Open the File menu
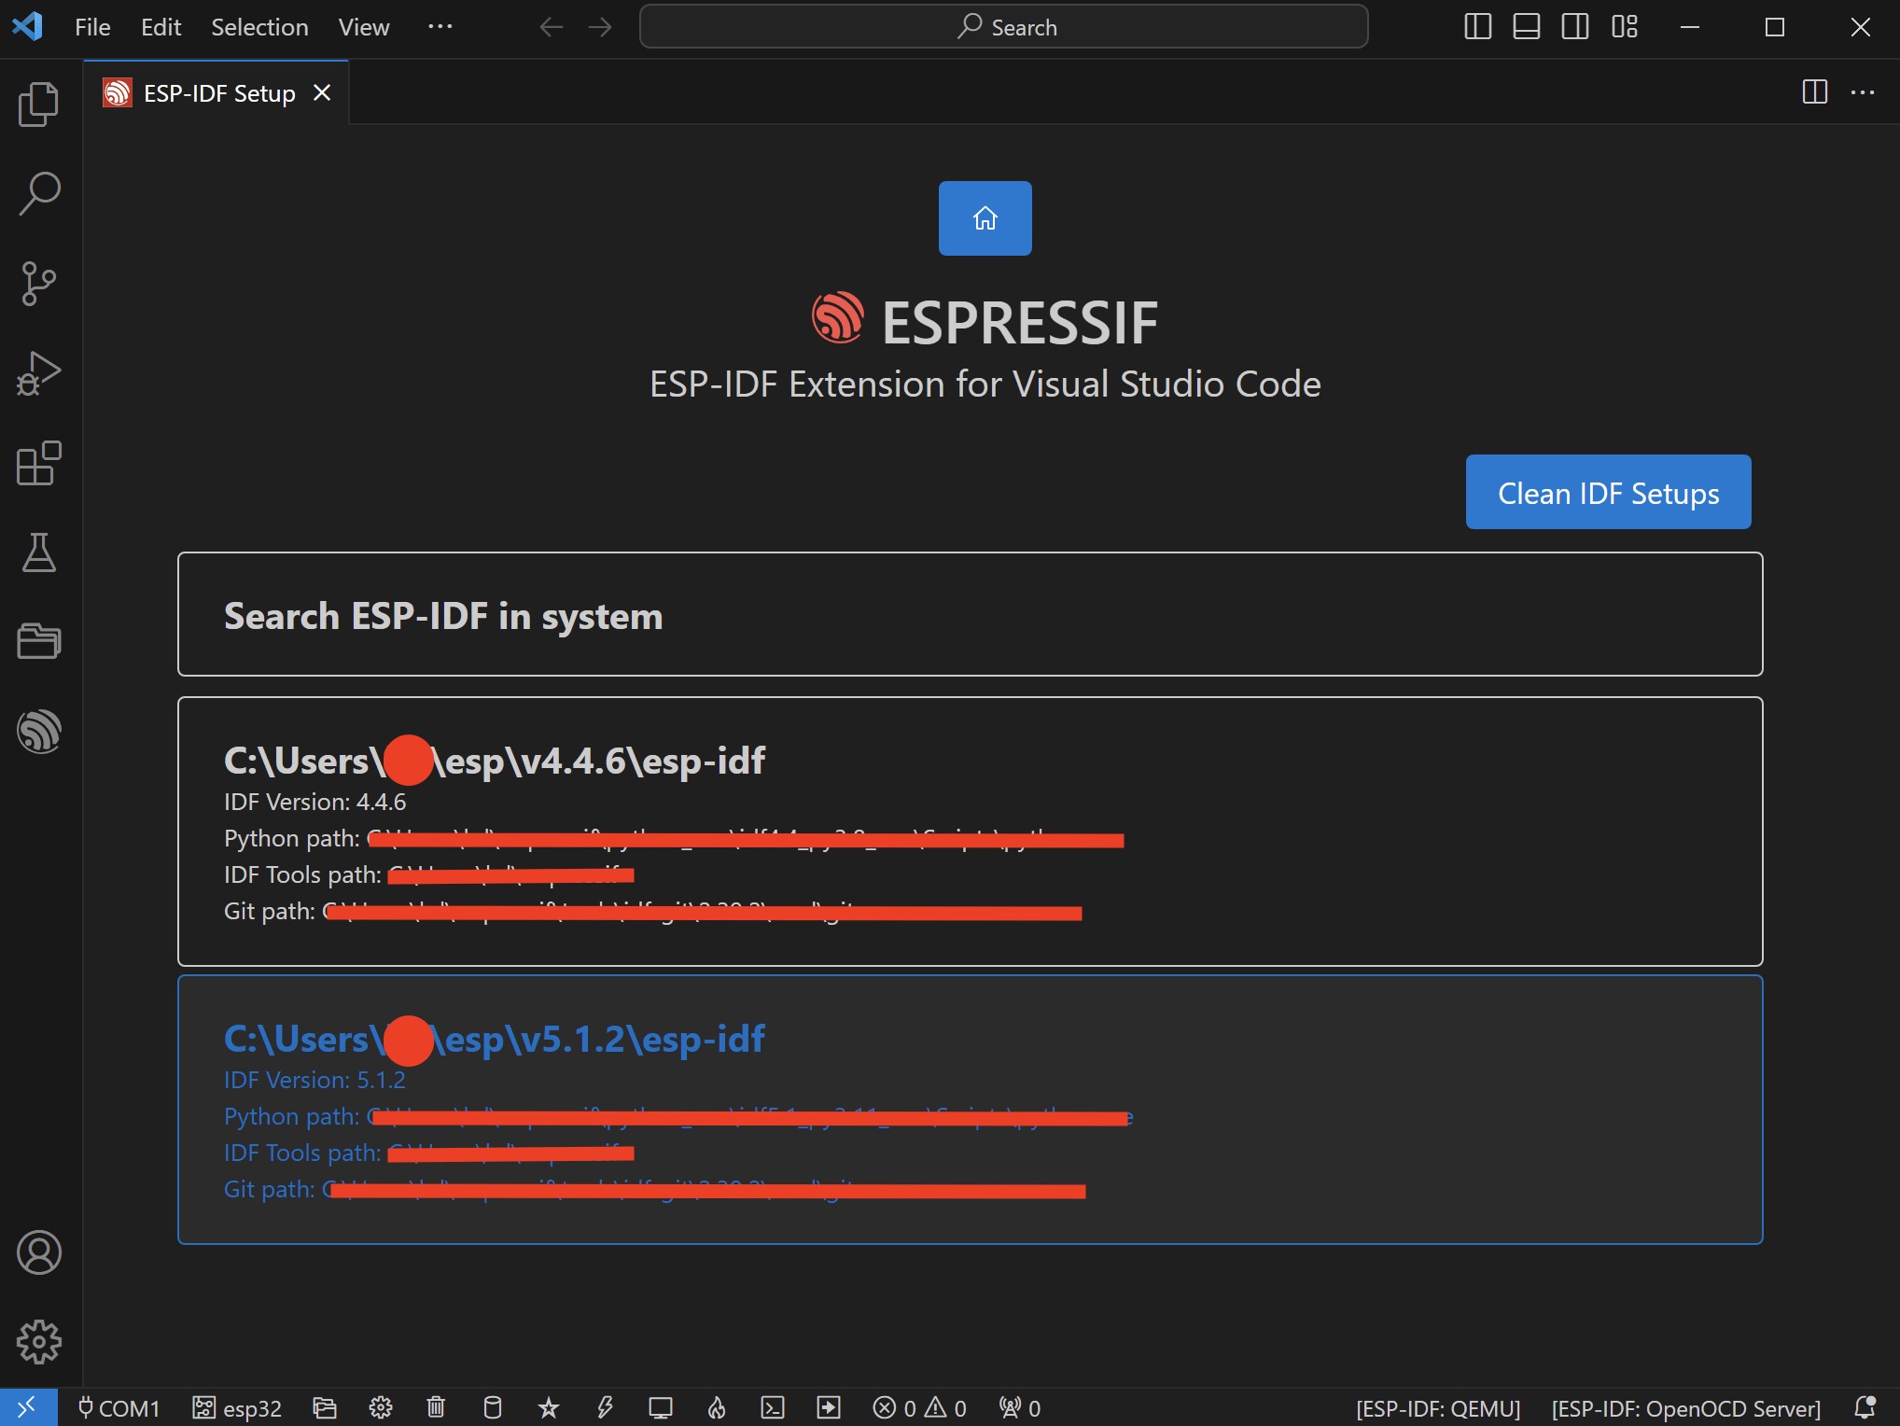The width and height of the screenshot is (1900, 1426). pos(92,27)
